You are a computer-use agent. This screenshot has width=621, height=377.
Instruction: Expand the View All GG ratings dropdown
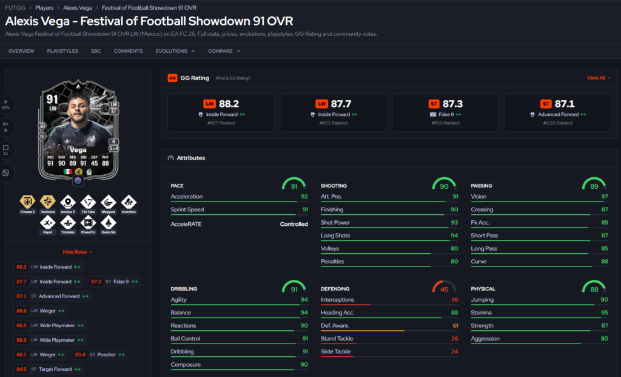[599, 78]
